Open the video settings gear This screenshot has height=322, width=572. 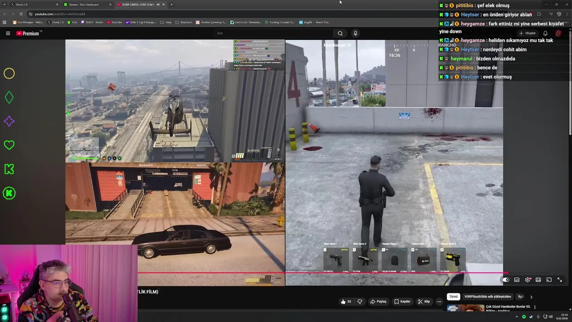coord(528,280)
